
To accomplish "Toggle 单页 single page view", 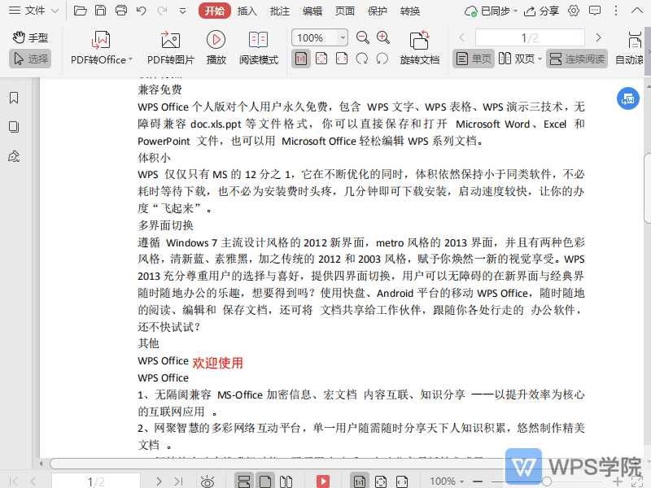I will pyautogui.click(x=474, y=59).
